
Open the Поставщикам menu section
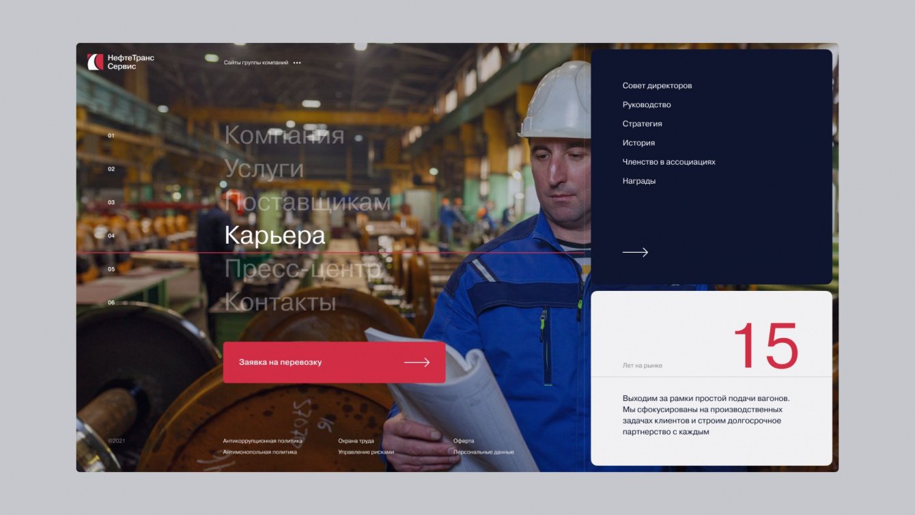tap(307, 202)
